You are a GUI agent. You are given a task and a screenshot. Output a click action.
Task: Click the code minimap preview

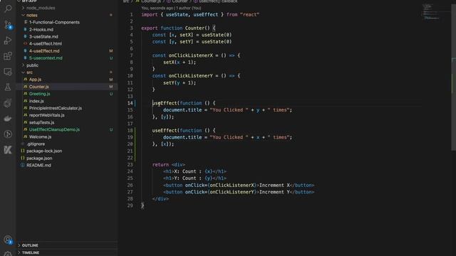tap(431, 11)
